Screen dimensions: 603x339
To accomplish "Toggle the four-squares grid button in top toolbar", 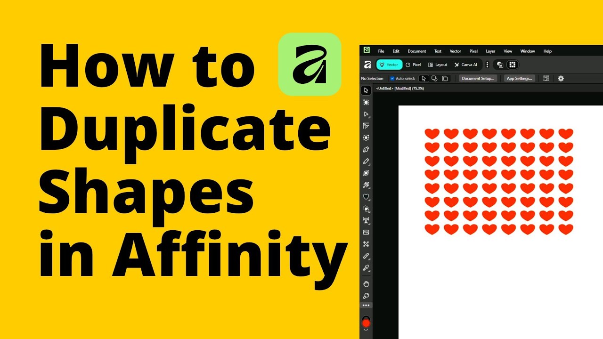I will [x=513, y=65].
